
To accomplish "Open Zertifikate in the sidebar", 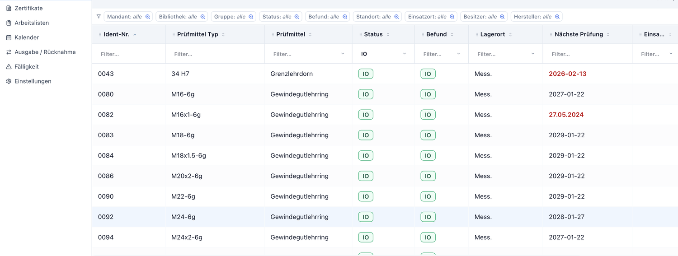I will tap(28, 8).
